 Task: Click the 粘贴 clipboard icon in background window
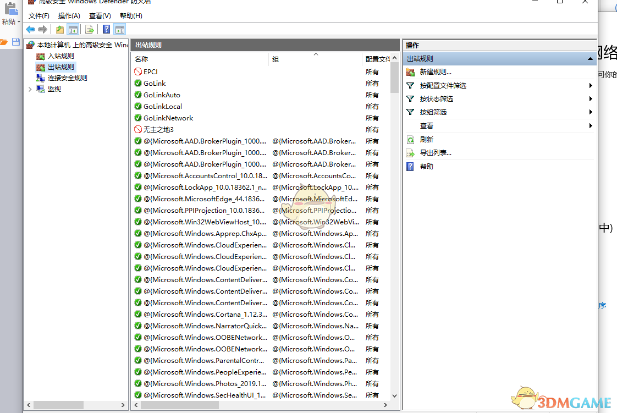pos(10,9)
